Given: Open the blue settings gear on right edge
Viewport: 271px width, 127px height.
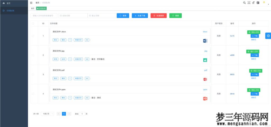Looking at the screenshot, I should coord(268,36).
